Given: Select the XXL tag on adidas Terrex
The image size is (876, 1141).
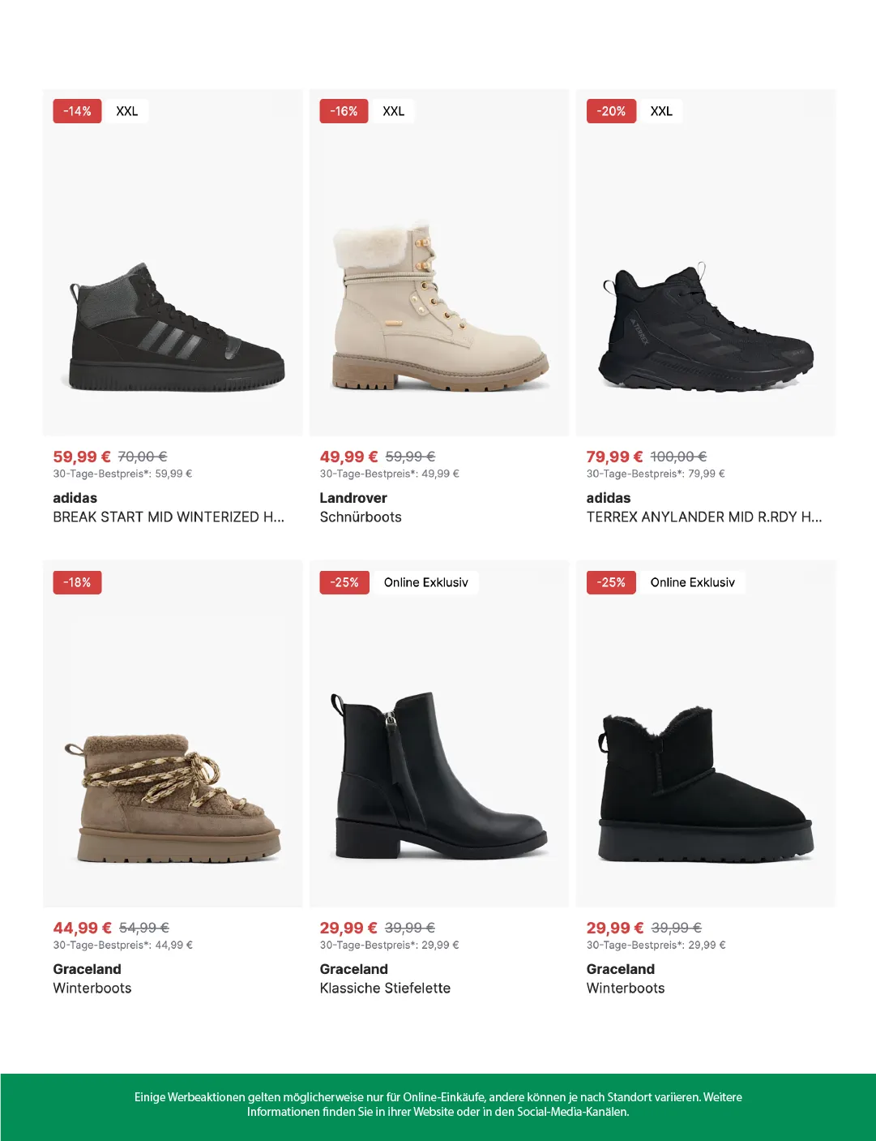Looking at the screenshot, I should coord(661,111).
